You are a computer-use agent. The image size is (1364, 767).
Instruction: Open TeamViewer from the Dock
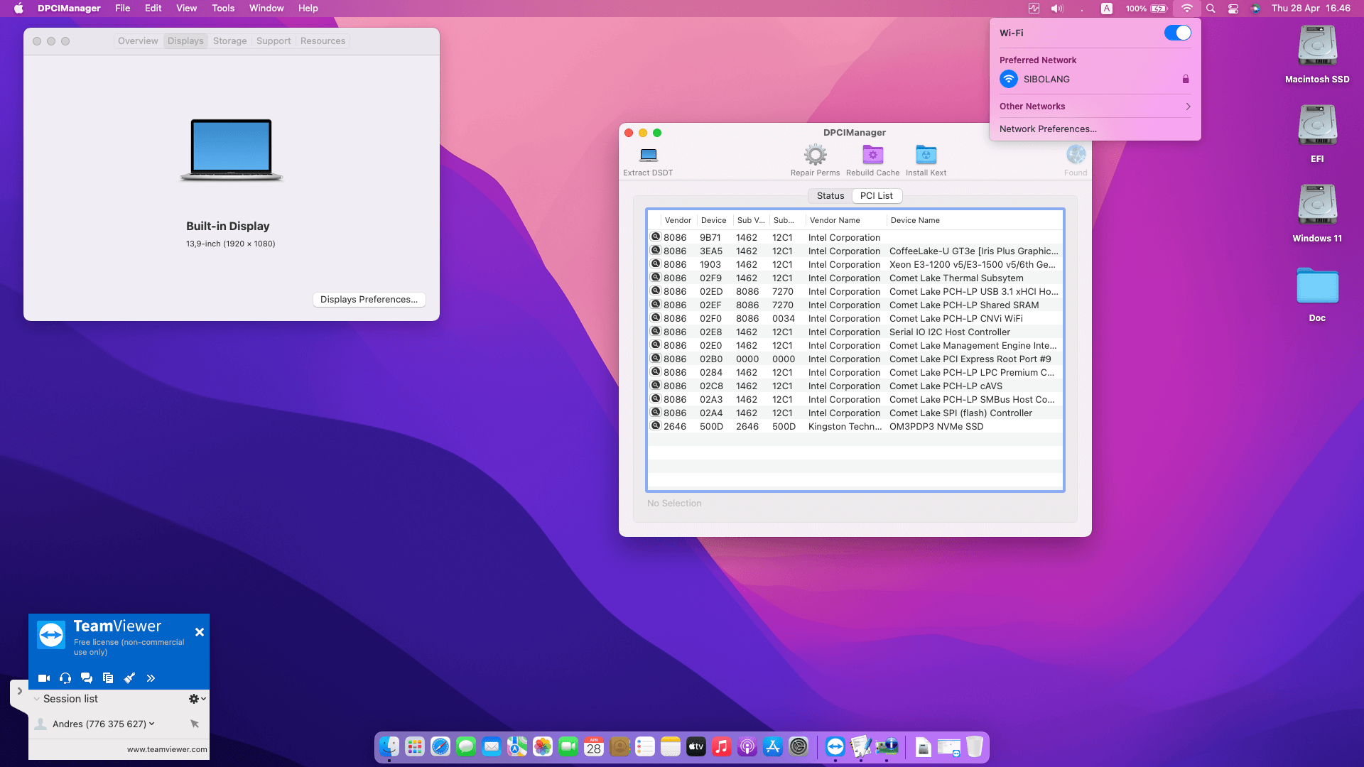click(835, 746)
